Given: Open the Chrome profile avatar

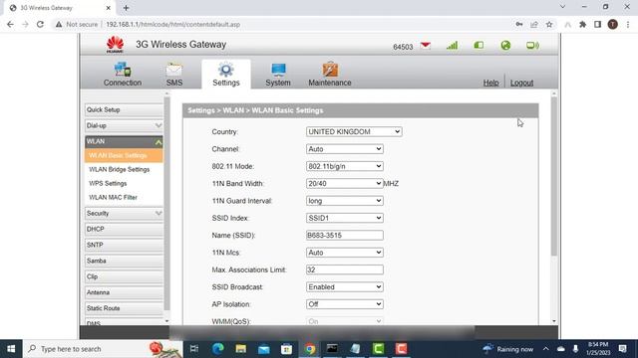Looking at the screenshot, I should click(x=612, y=24).
